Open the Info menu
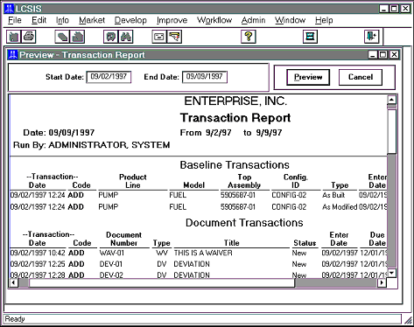Screen dimensions: 414x327 point(62,20)
